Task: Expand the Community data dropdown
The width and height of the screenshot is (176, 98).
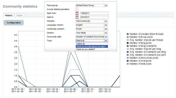Action: pyautogui.click(x=106, y=37)
